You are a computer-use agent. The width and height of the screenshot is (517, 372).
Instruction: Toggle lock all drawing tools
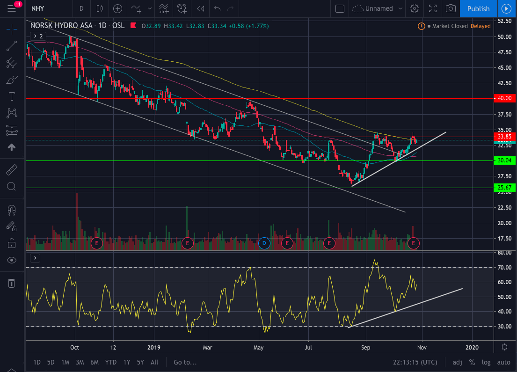coord(12,243)
